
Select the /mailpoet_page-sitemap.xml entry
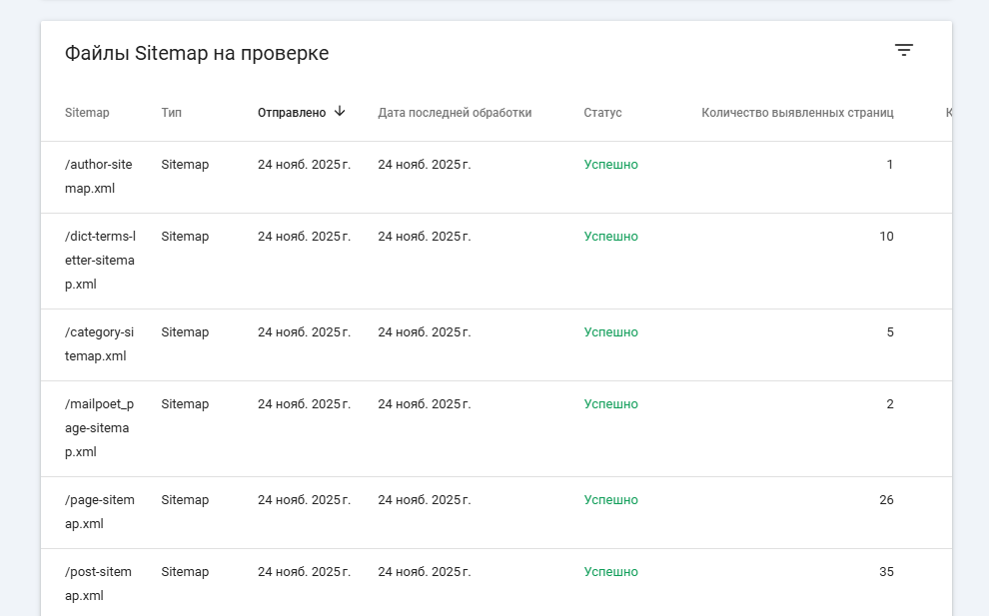click(98, 428)
